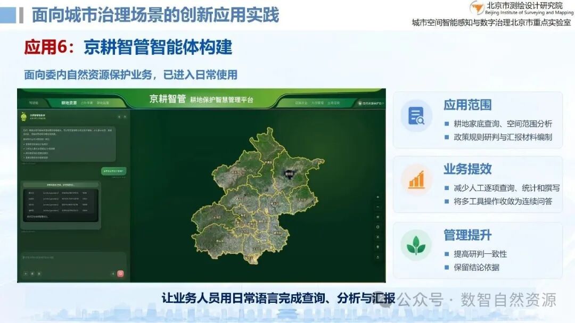Switch to the 耕地资源 tab
The width and height of the screenshot is (575, 323).
(x=69, y=103)
